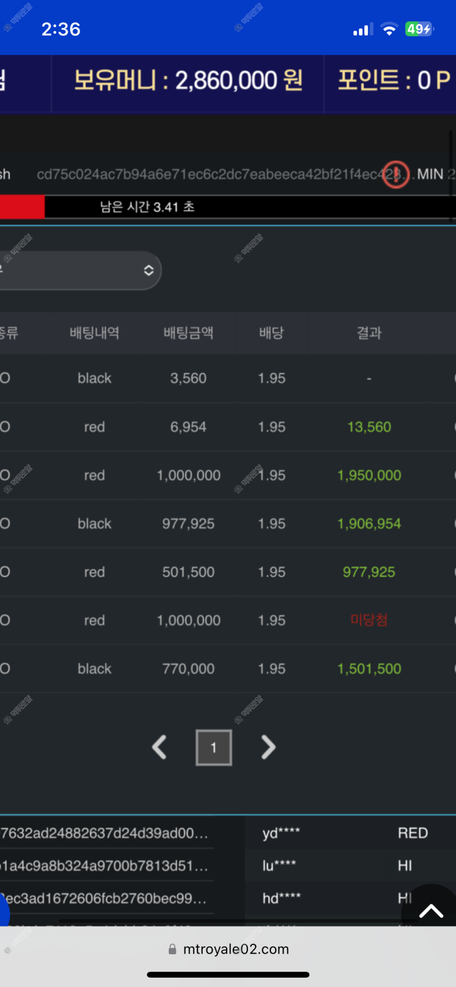Tap the mtroyale02.com address bar
Screen dimensions: 456x987
(x=235, y=949)
